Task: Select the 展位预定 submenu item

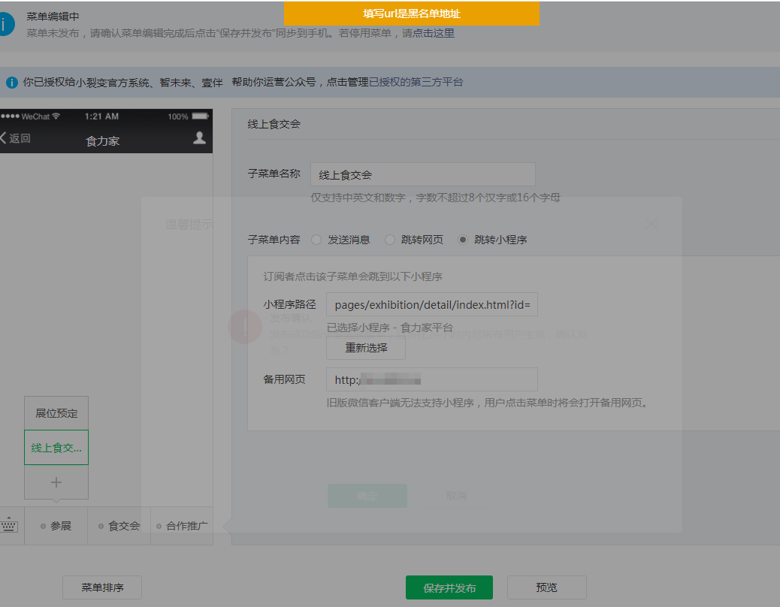Action: point(56,413)
